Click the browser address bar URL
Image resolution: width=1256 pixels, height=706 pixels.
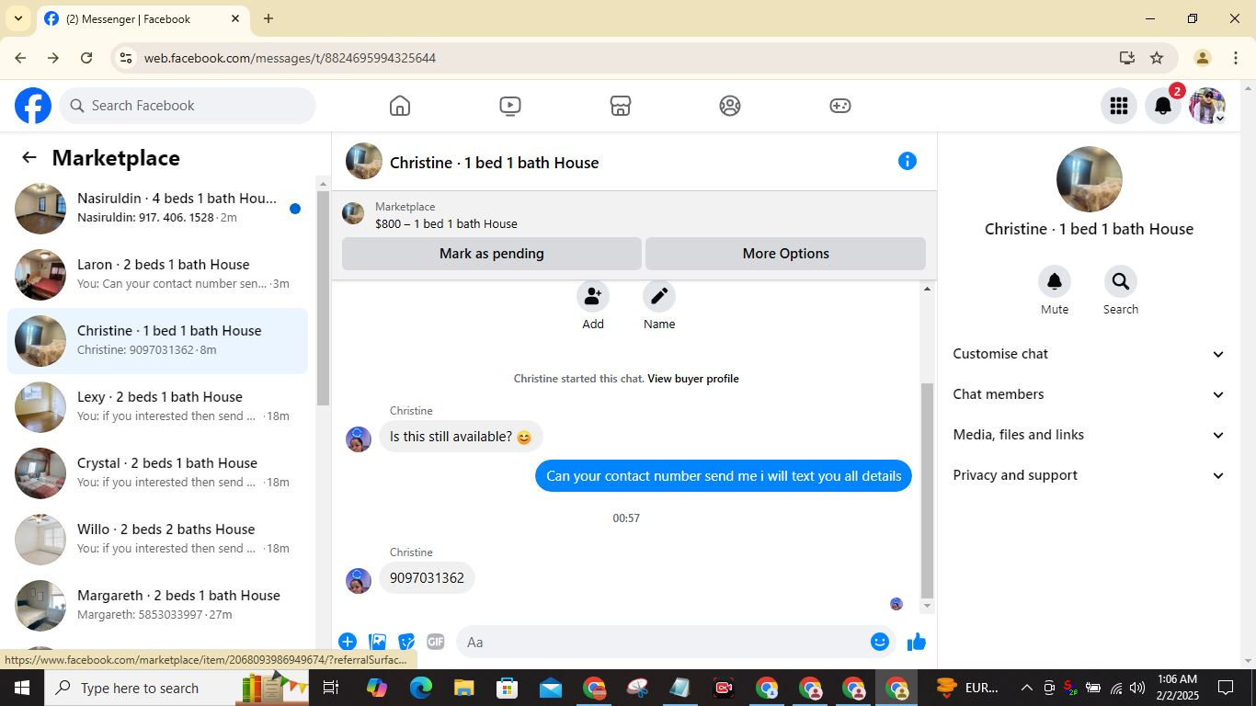(290, 58)
